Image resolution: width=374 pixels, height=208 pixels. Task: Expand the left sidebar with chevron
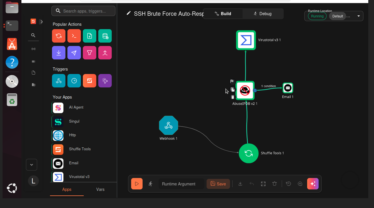41,22
